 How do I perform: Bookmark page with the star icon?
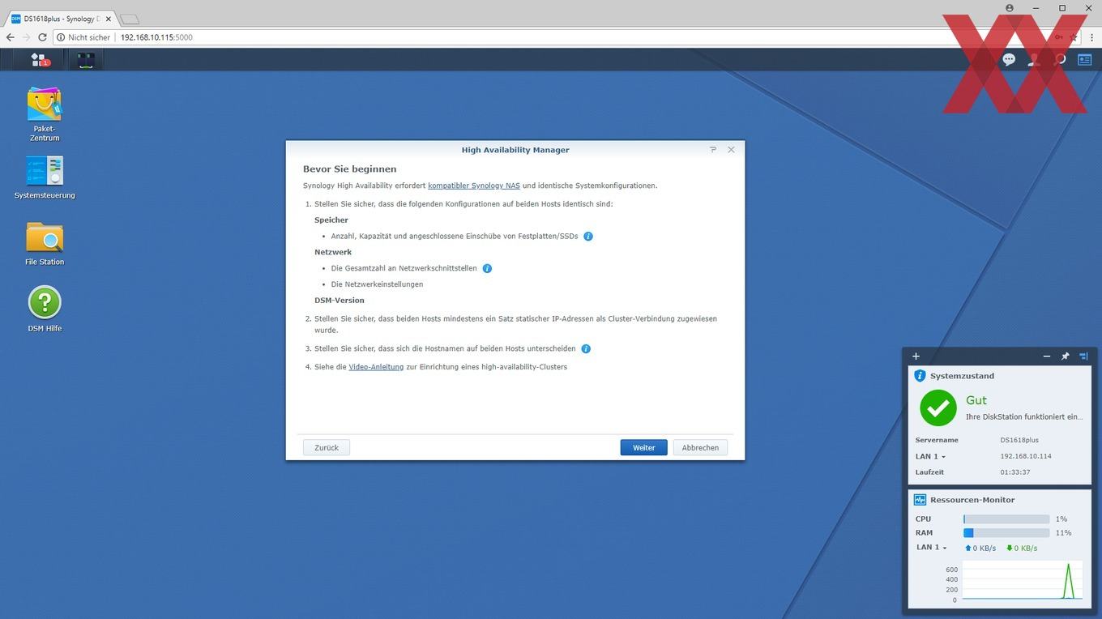[x=1074, y=37]
